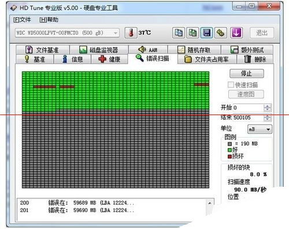
Task: Click the 结束 end value input field
Action: [x=249, y=117]
